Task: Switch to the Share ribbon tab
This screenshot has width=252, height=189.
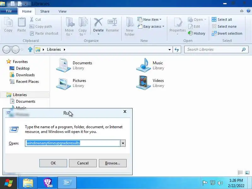Action: 45,11
